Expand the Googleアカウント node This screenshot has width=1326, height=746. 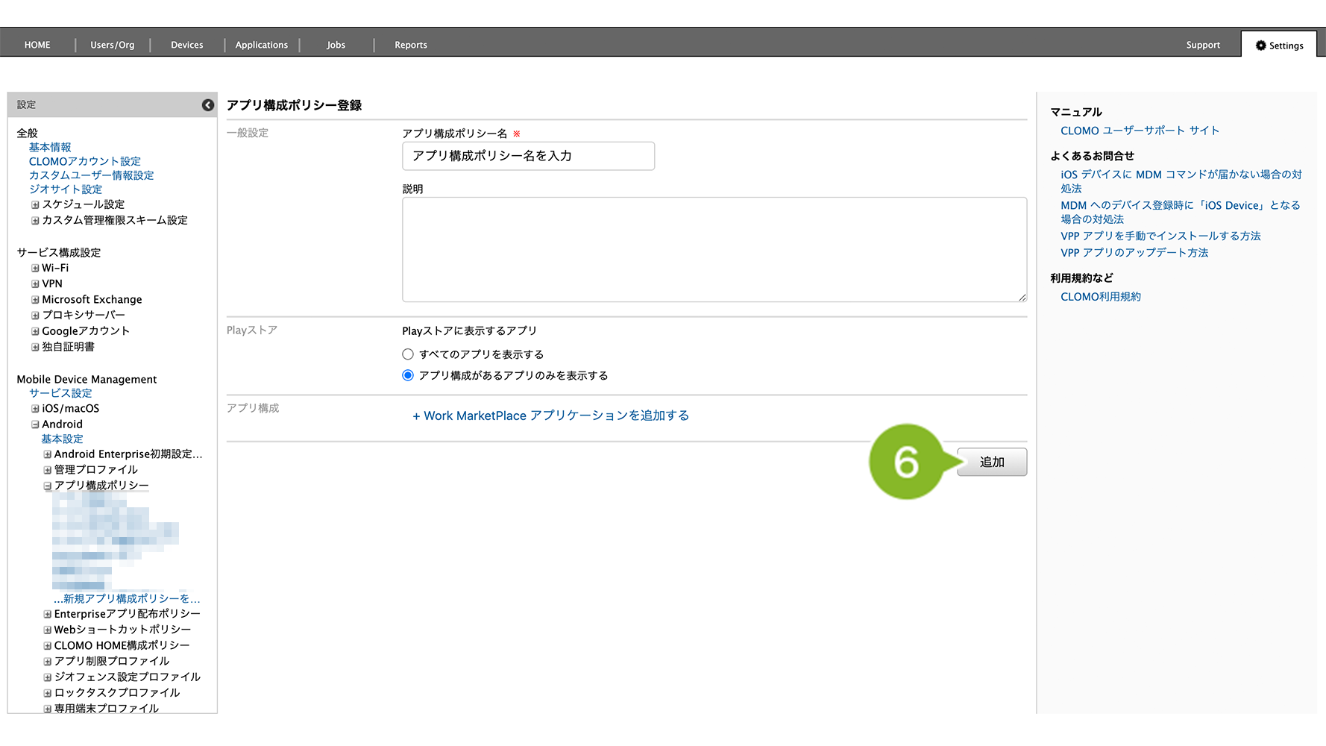[35, 331]
